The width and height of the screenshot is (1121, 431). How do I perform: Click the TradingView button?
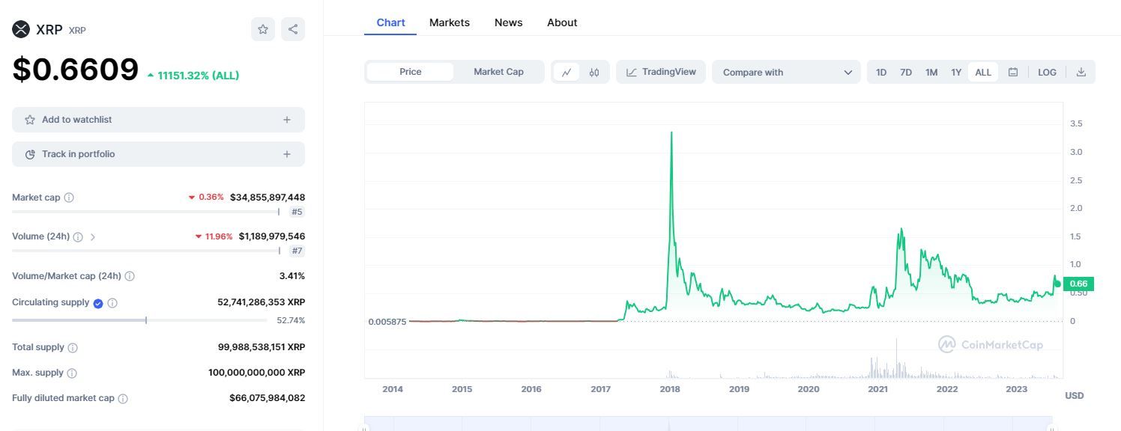[x=661, y=72]
